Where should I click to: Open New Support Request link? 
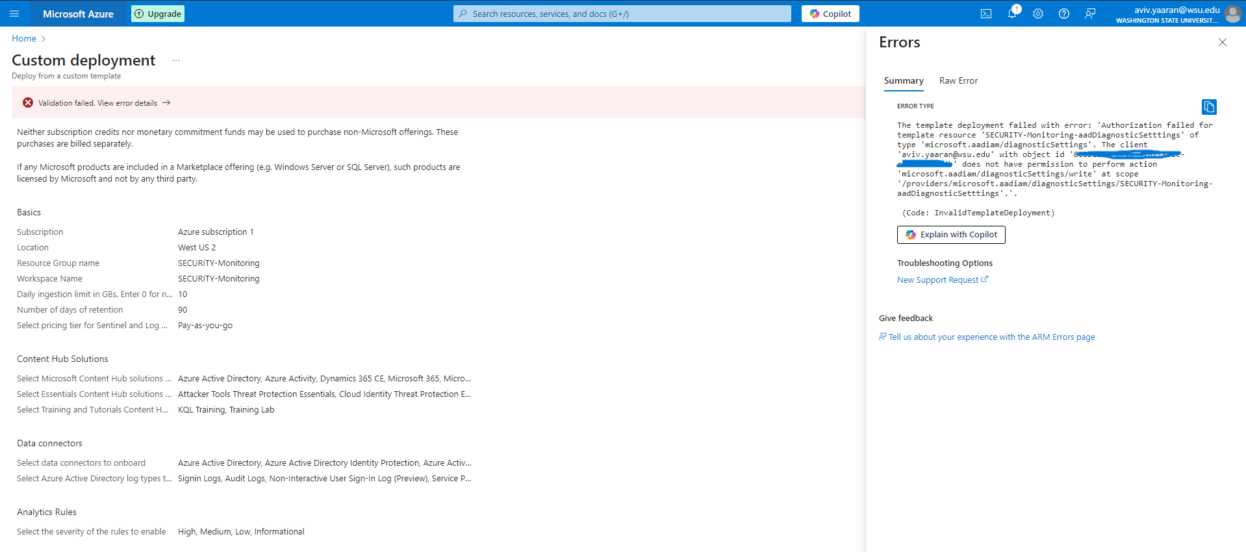pyautogui.click(x=943, y=280)
